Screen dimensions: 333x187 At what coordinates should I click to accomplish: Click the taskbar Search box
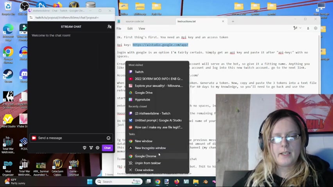click(119, 182)
